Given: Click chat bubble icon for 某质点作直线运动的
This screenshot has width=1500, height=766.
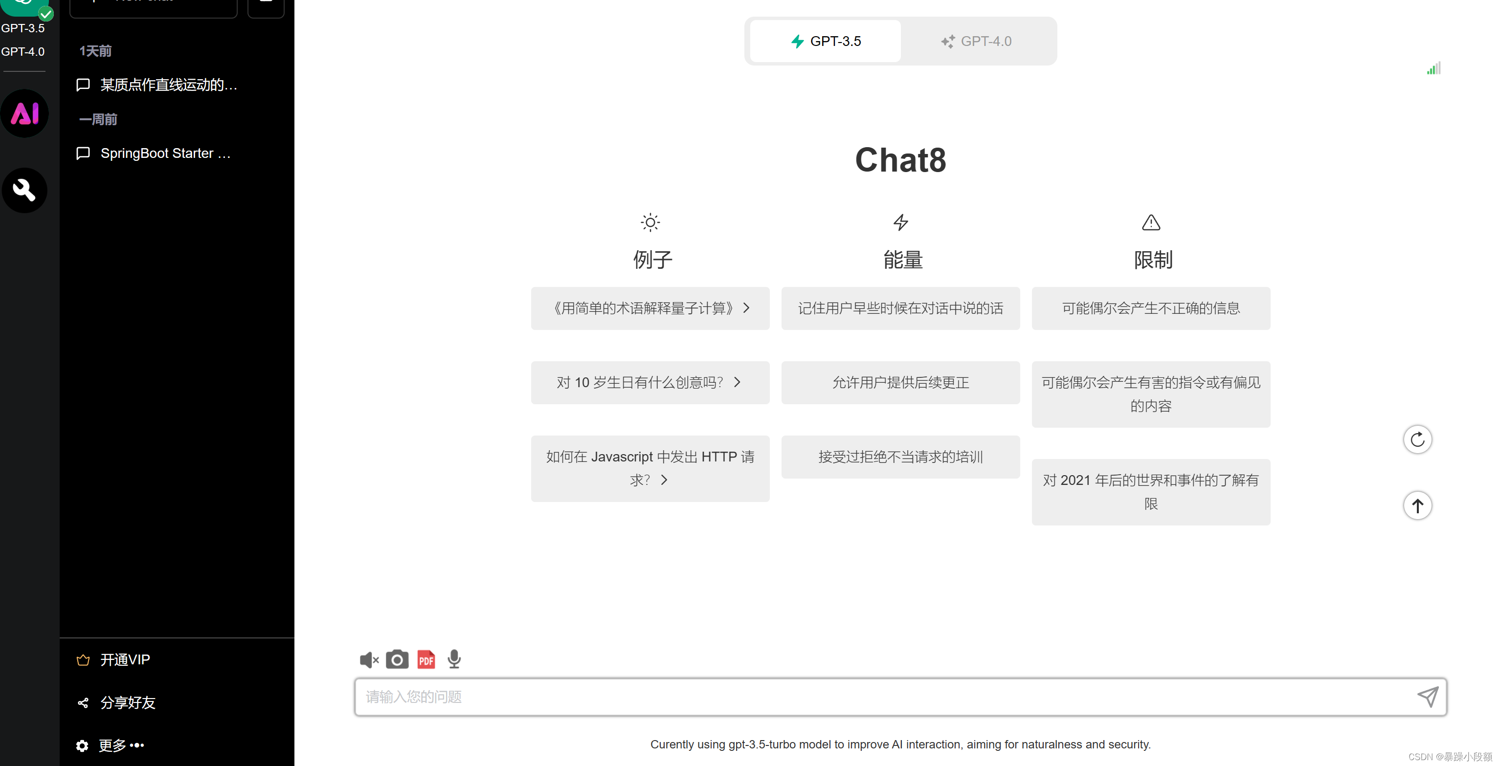Looking at the screenshot, I should point(83,85).
